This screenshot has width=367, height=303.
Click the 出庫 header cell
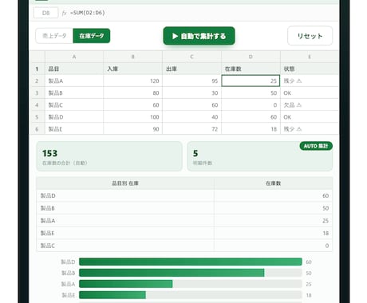[191, 69]
